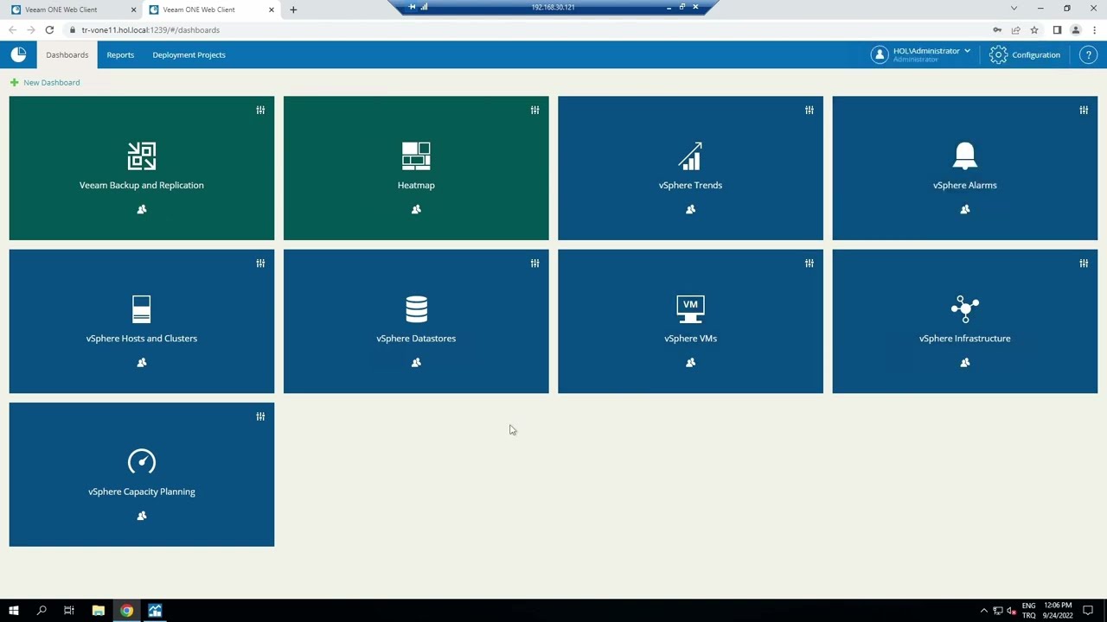Click shared users icon on vSphere VMs tile

690,362
